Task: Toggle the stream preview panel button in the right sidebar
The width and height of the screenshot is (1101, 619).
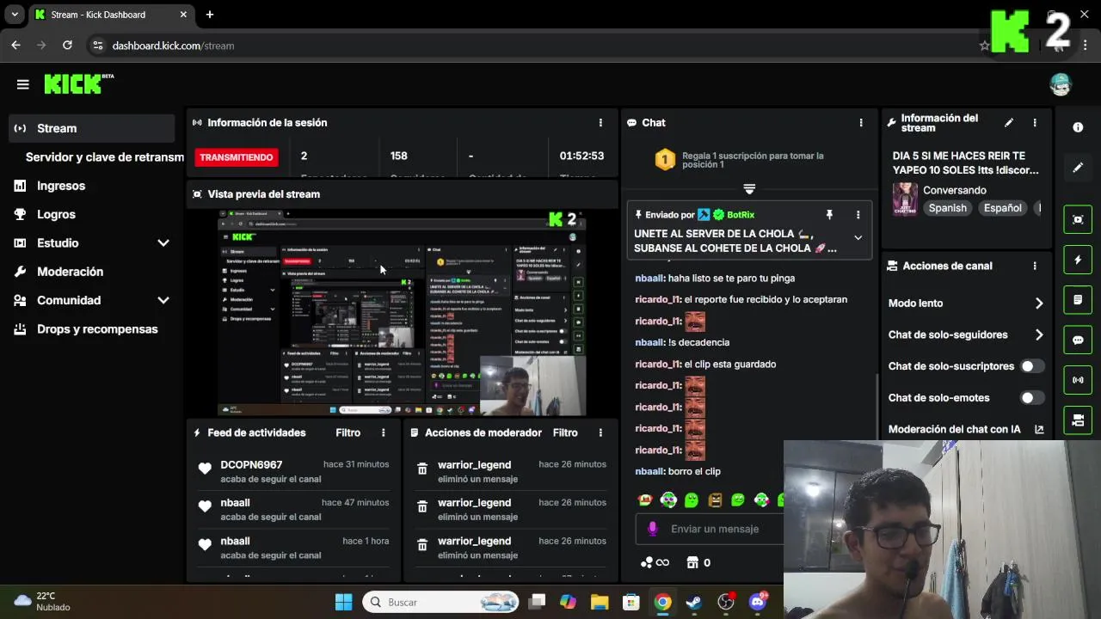Action: [x=1078, y=219]
